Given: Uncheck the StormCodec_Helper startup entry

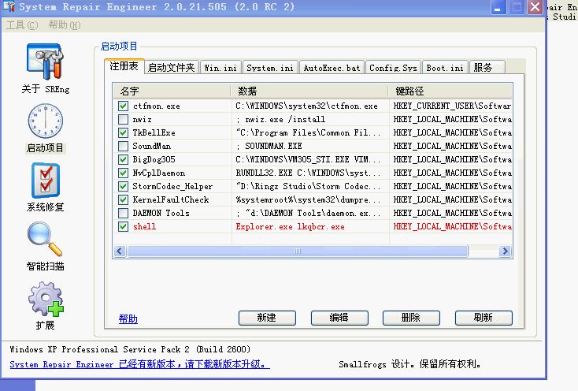Looking at the screenshot, I should tap(123, 186).
